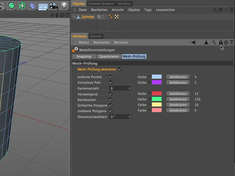Disable the Mesh-Prüfung aktivieren checkbox
This screenshot has width=235, height=176.
(120, 69)
